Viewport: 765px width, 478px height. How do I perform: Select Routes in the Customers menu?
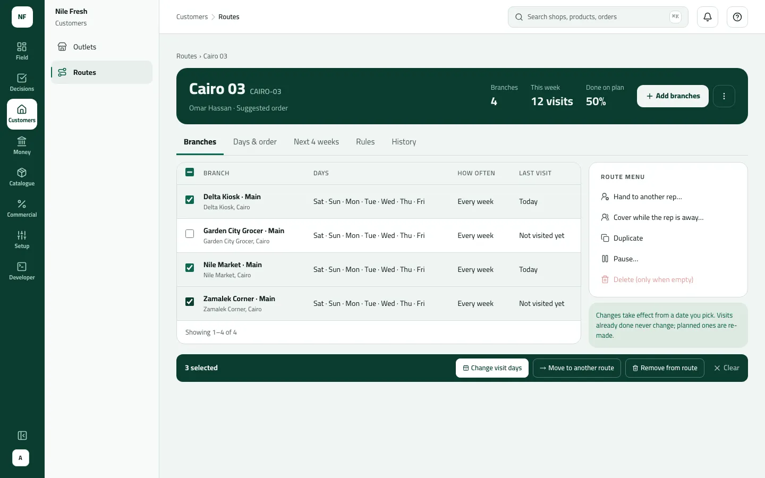pos(102,72)
